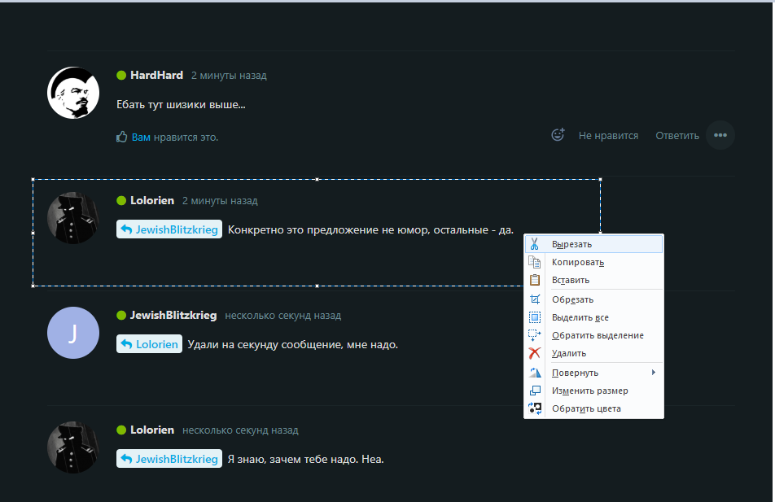Click the select-all icon beside Выделить все
Screen dimensions: 775x502
pyautogui.click(x=534, y=317)
